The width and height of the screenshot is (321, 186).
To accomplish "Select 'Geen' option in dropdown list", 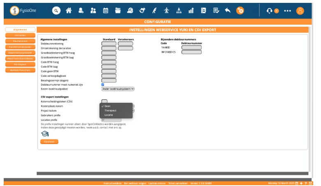I will pyautogui.click(x=107, y=106).
